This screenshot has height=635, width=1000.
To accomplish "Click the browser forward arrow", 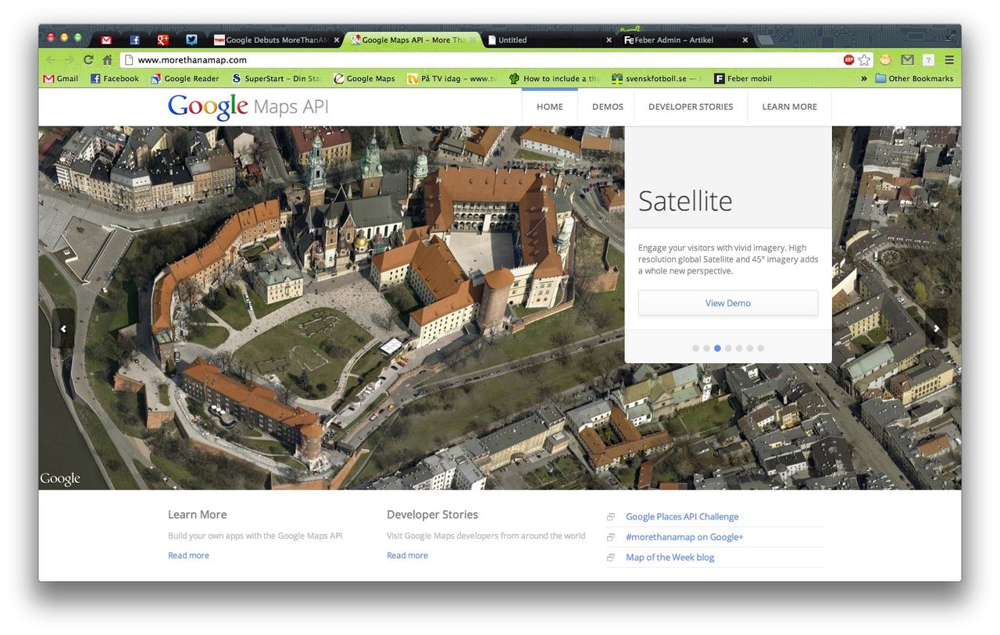I will click(x=69, y=59).
